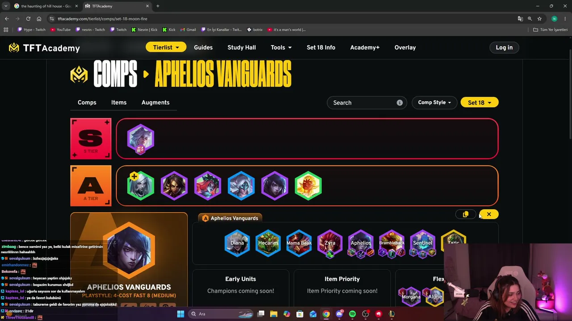This screenshot has width=572, height=321.
Task: Click the Sentinel champion hexagon
Action: (x=422, y=243)
